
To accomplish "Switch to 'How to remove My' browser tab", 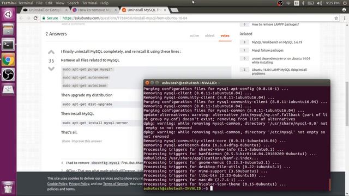I will (94, 10).
